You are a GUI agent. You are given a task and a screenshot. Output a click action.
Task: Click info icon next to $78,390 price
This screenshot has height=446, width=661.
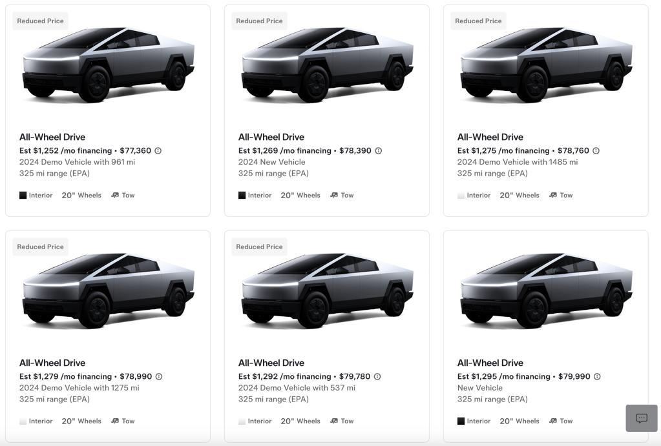(x=378, y=151)
